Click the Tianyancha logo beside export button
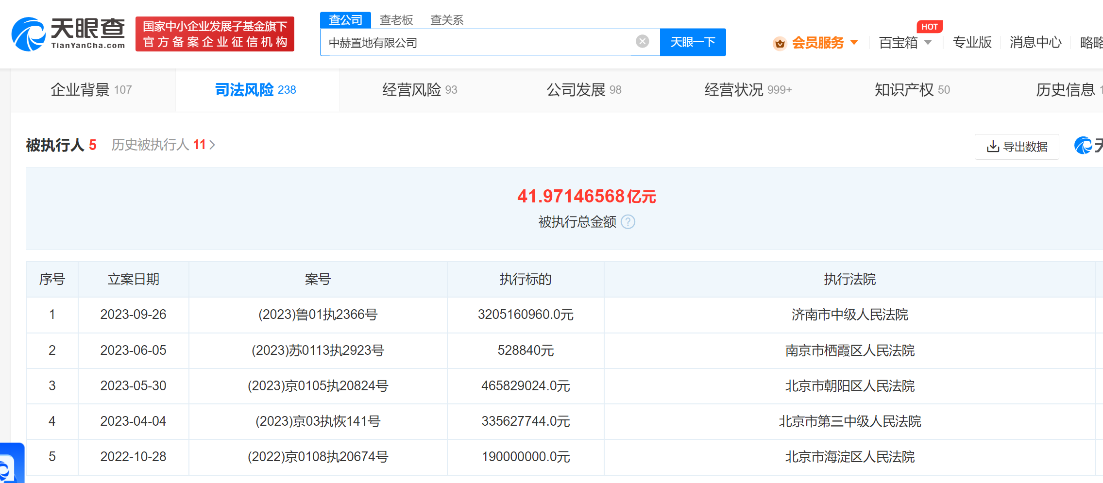The width and height of the screenshot is (1103, 483). click(x=1088, y=146)
